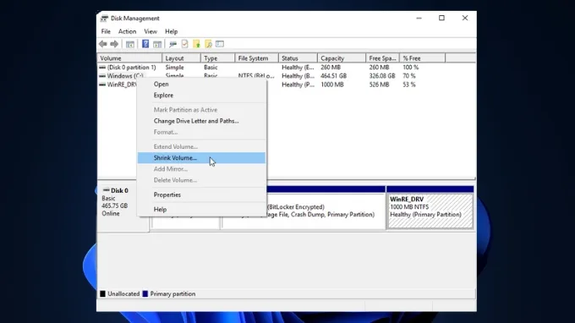Choose Open from the context menu
Viewport: 575px width, 323px height.
(201, 84)
